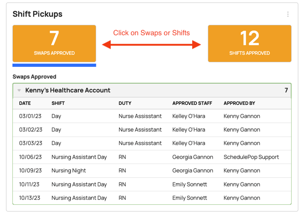Click Kenny Gannon in the 10/11/23 row
The image size is (304, 214).
click(x=242, y=184)
